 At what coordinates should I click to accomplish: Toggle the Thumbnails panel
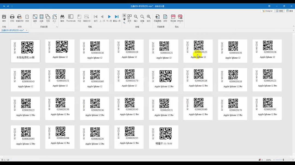click(x=71, y=17)
